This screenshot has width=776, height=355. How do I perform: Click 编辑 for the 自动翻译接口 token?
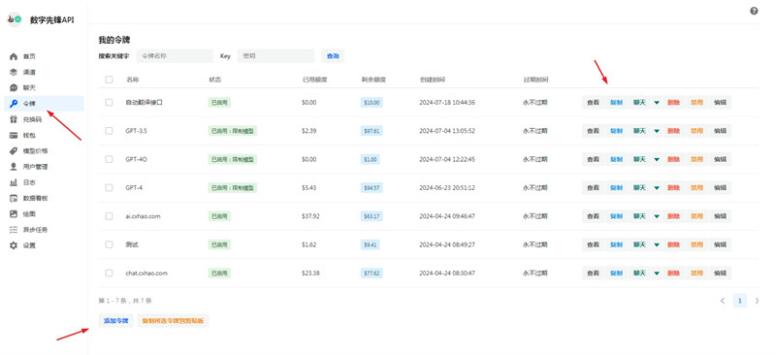pos(720,103)
